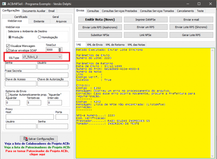Viewport: 217px width, 159px height.
Task: Open the Patrocinadores do Projeto ACBr link
Action: coord(37,147)
